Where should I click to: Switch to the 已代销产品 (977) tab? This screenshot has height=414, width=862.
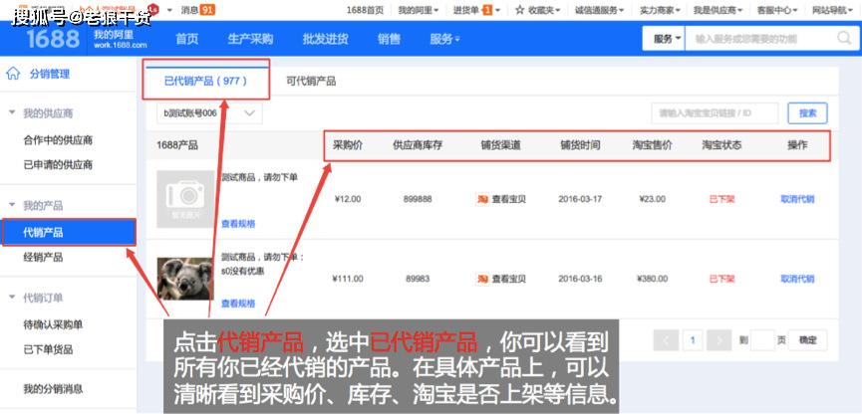pos(206,81)
